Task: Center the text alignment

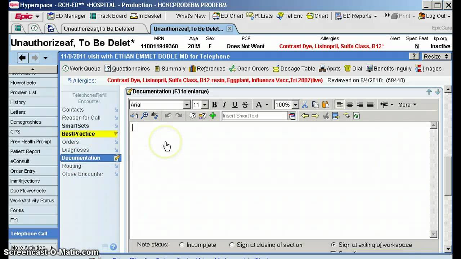Action: [349, 105]
